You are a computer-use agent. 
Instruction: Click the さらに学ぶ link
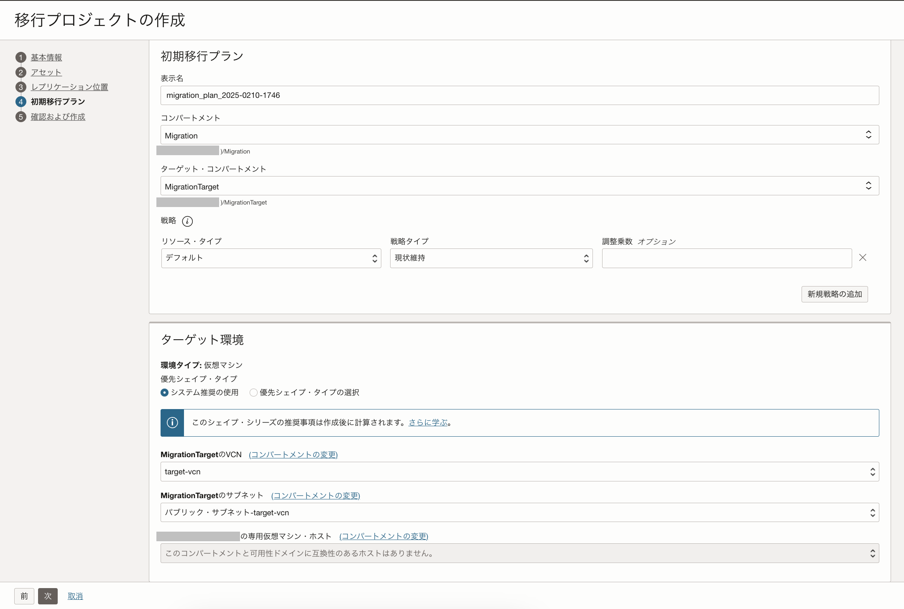pyautogui.click(x=428, y=422)
